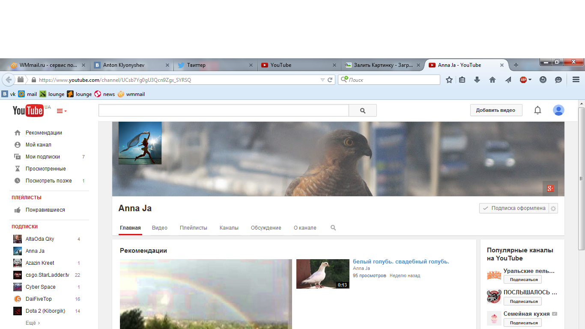Click the YouTube logo
The image size is (585, 329).
click(28, 111)
